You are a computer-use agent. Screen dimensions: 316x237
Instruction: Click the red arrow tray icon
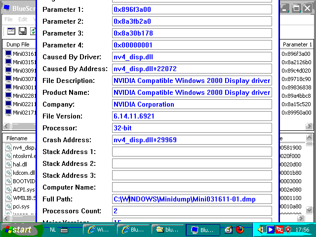click(279, 230)
